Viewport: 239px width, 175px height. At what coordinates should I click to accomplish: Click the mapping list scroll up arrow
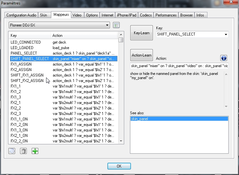121,35
